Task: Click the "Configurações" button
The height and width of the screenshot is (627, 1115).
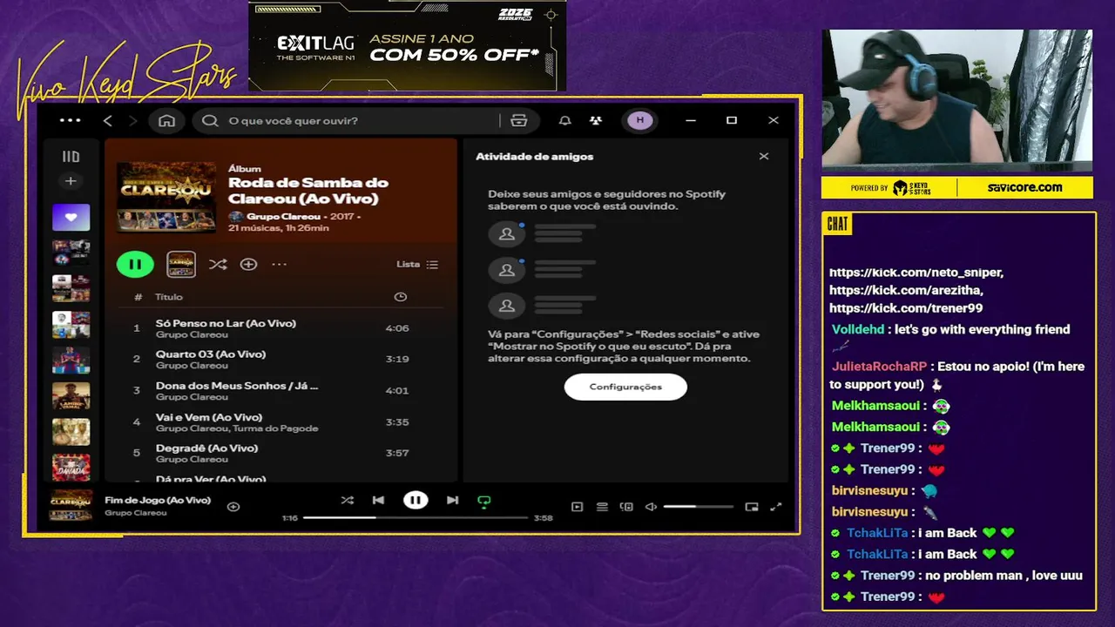Action: (x=625, y=387)
